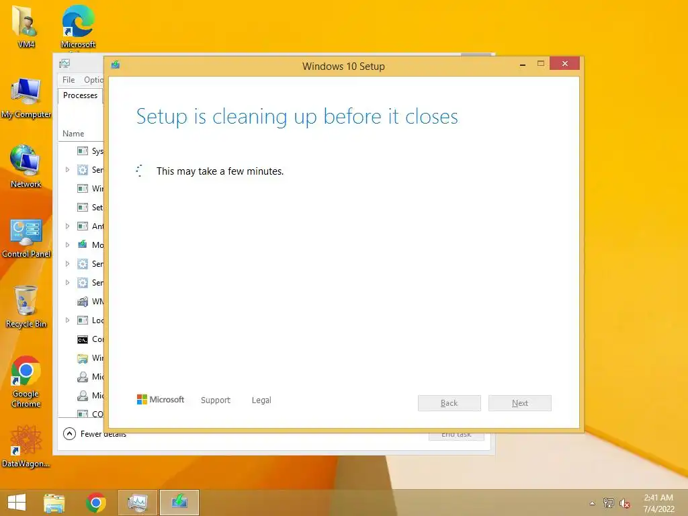Open the Support link in Setup
688x516 pixels.
coord(216,400)
